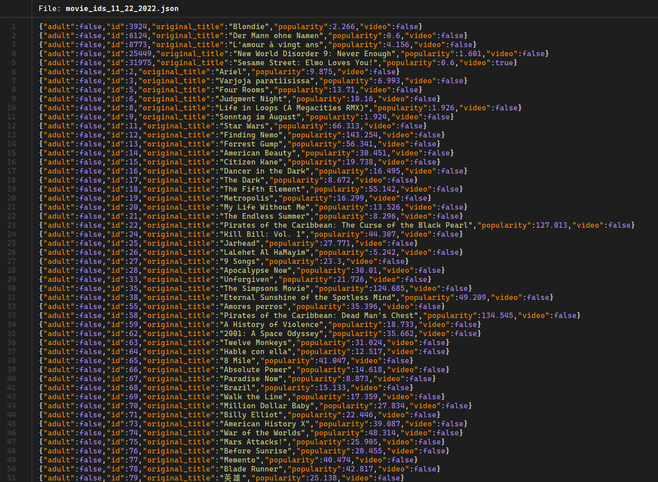Click the title "Kill Bill: Vol. 1"
The width and height of the screenshot is (658, 482).
tap(263, 234)
